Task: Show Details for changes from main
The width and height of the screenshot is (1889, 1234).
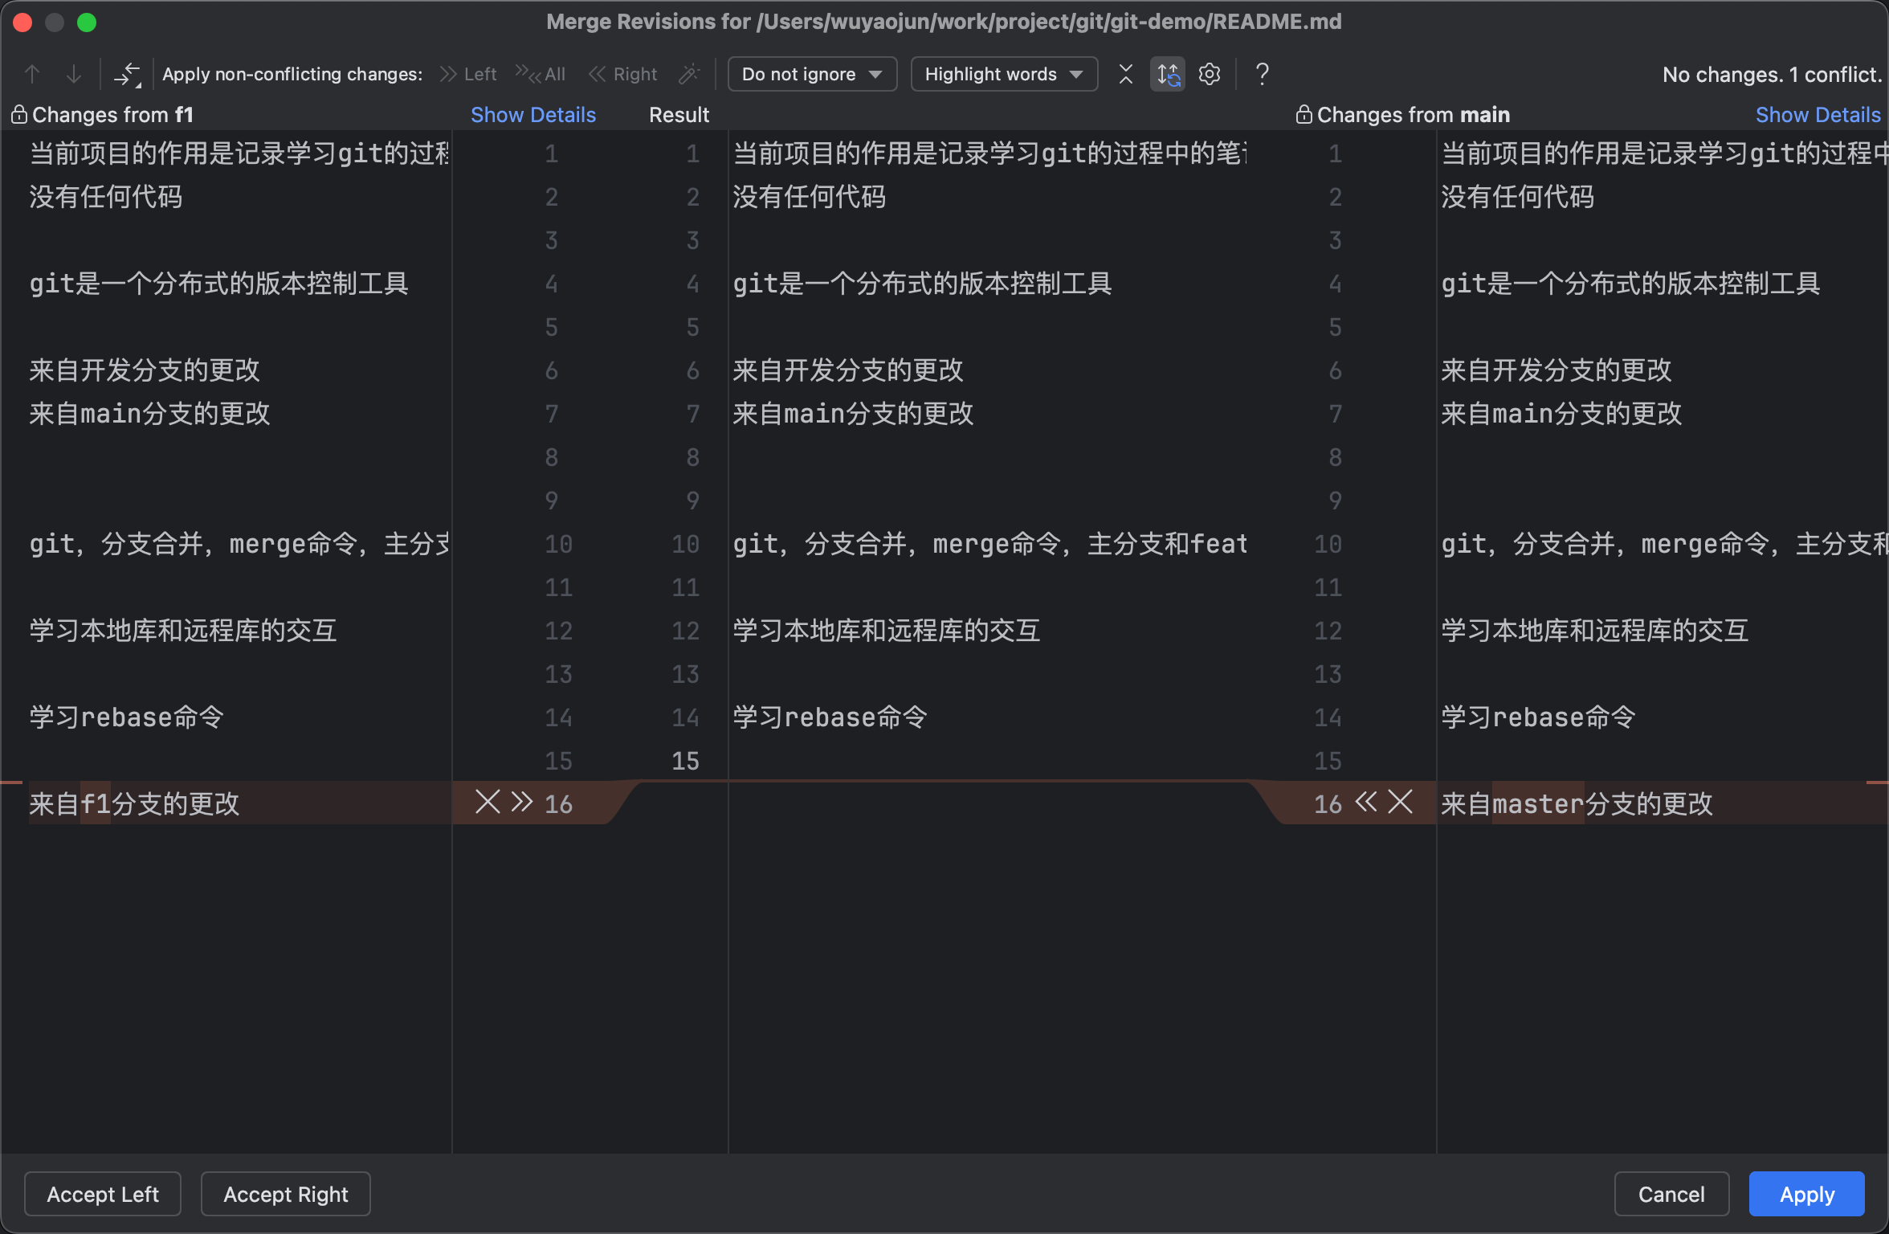Action: [1818, 115]
